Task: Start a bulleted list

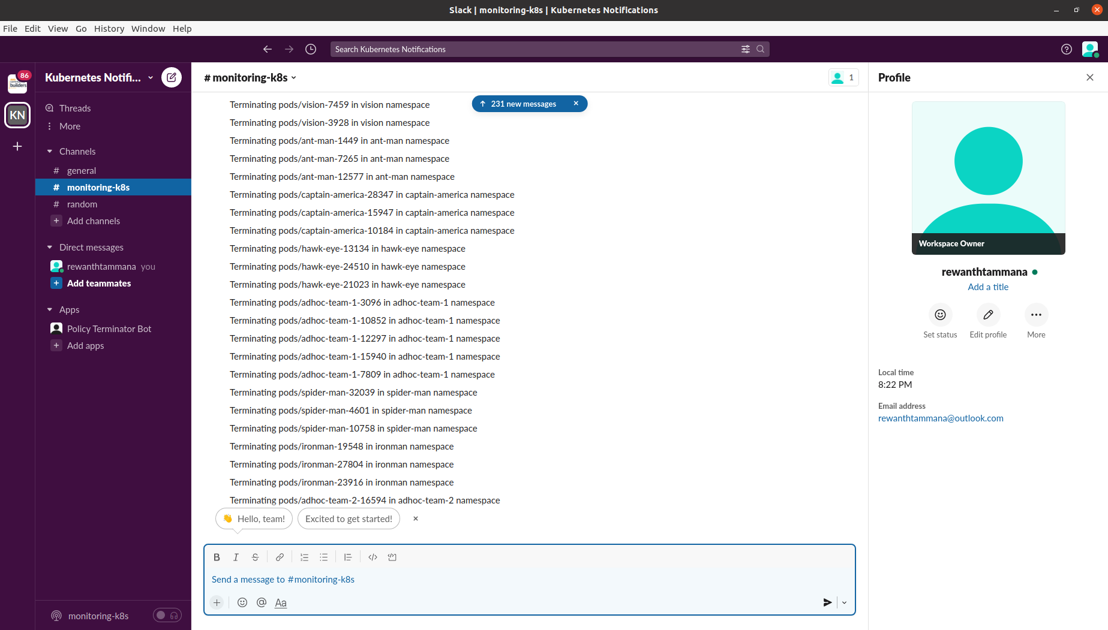Action: (x=324, y=557)
